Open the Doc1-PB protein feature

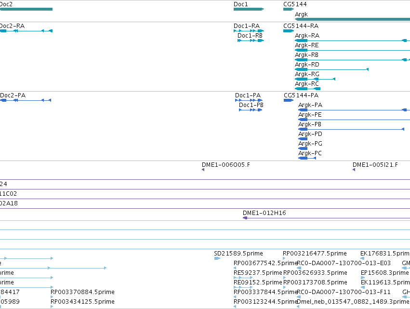(x=251, y=110)
